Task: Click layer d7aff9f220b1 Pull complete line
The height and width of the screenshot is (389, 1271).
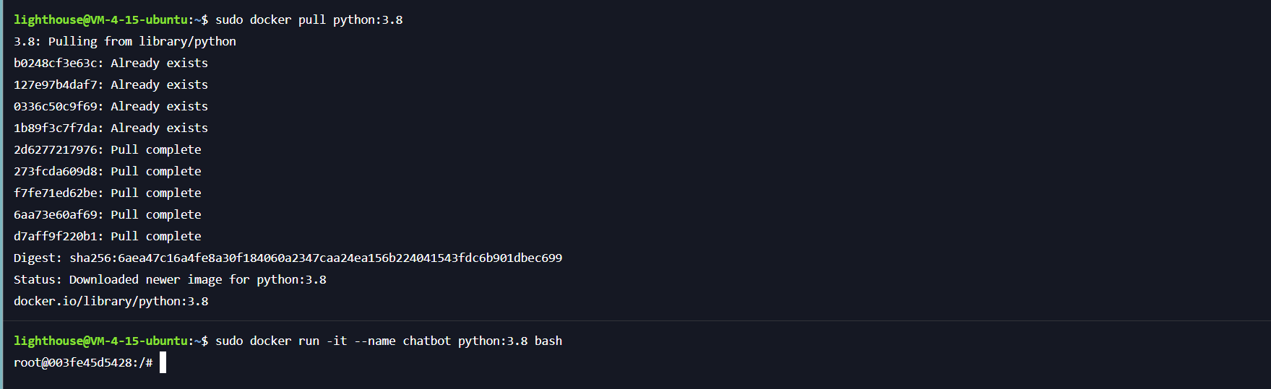Action: point(108,237)
